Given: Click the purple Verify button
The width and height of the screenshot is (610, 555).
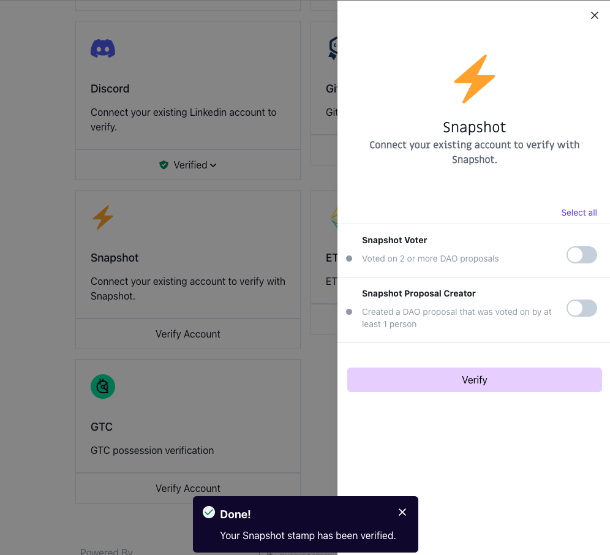Looking at the screenshot, I should pos(474,380).
